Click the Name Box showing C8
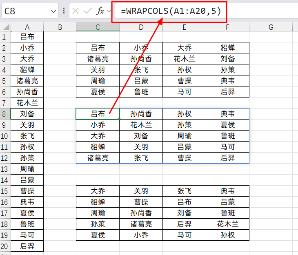Screen dimensions: 298x255 tap(30, 11)
